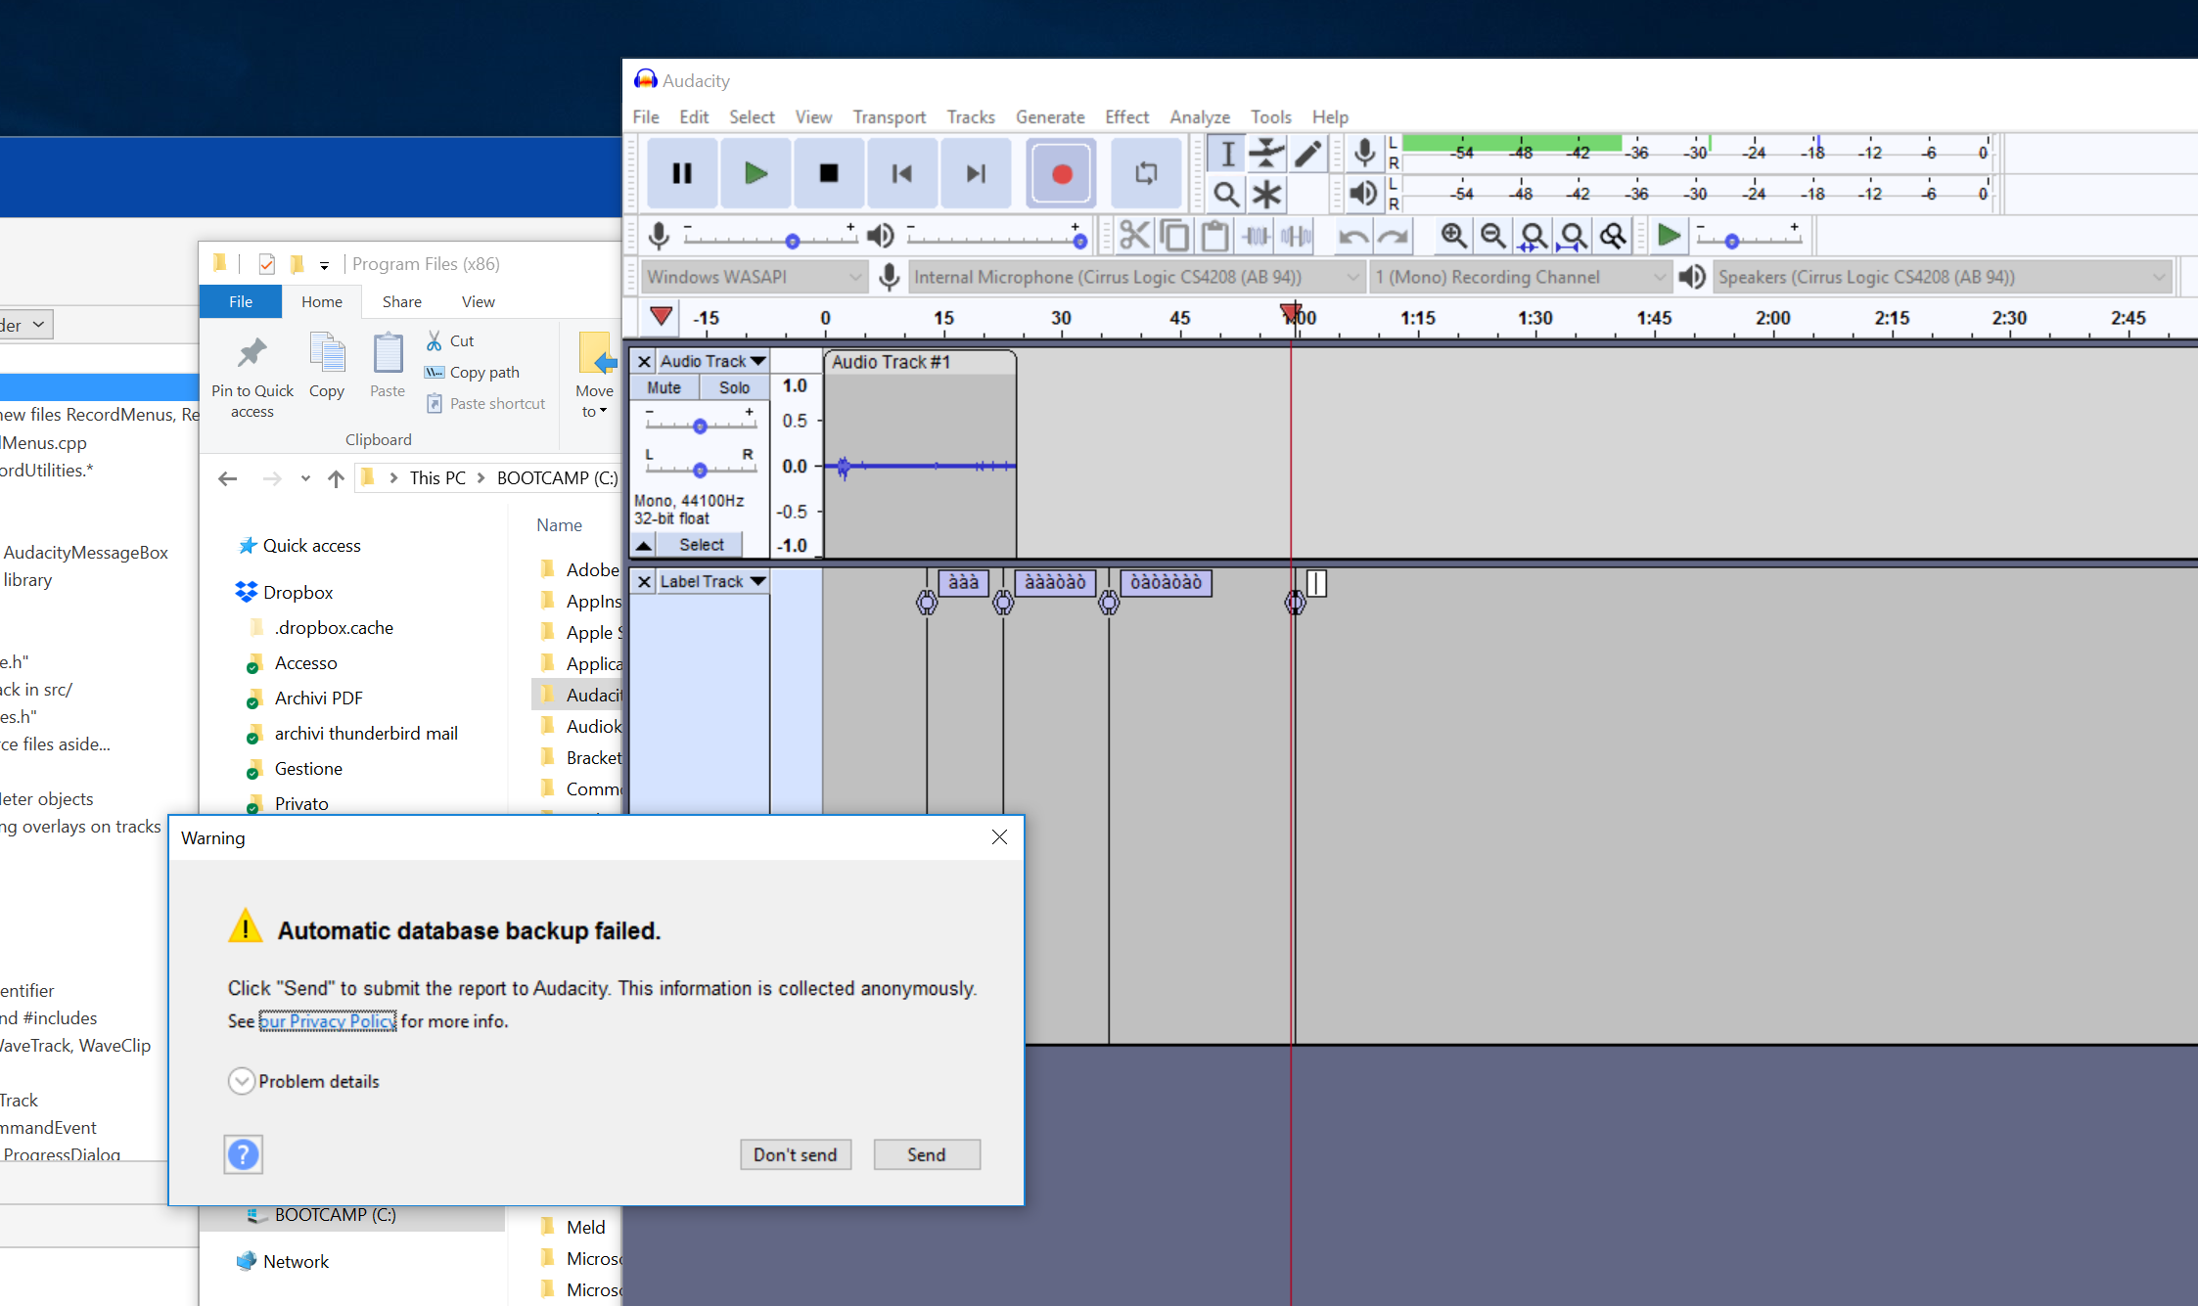Image resolution: width=2198 pixels, height=1306 pixels.
Task: Open the Windows WASAPI host dropdown
Action: point(754,277)
